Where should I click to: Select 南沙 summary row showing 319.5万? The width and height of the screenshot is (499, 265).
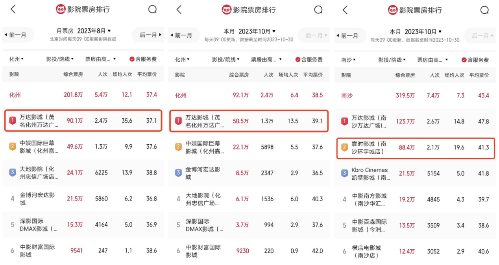415,96
